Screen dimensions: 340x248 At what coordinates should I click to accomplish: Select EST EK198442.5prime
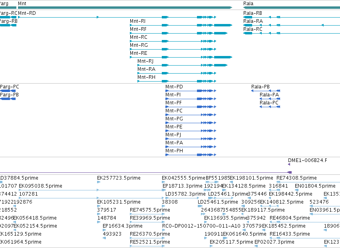[290, 194]
